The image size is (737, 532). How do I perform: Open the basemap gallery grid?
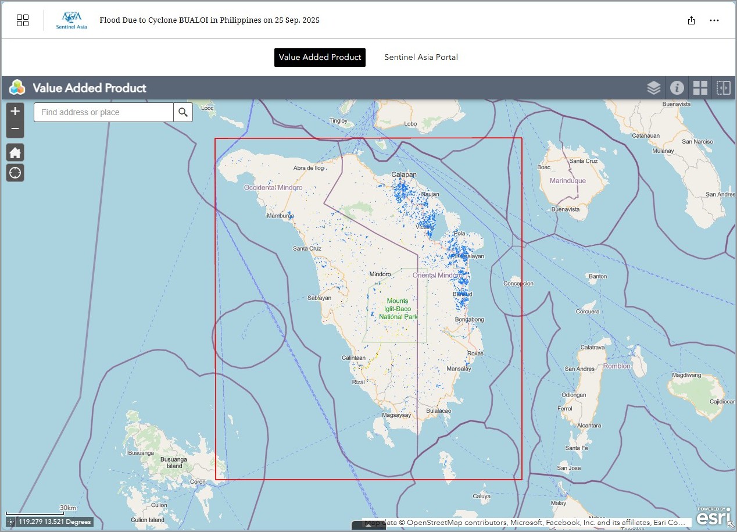[x=700, y=88]
